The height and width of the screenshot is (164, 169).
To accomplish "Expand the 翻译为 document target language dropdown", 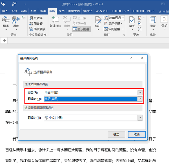I will click(x=140, y=99).
